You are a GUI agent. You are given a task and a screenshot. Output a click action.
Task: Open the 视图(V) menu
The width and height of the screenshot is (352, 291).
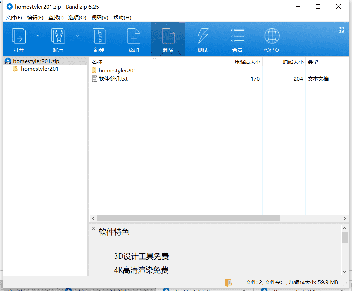(x=100, y=18)
